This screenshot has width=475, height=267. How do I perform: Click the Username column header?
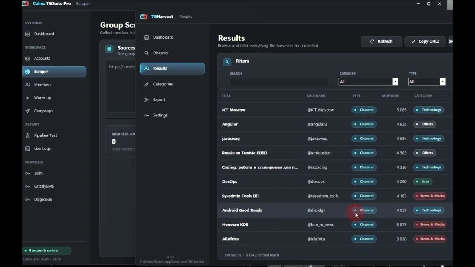pos(317,96)
